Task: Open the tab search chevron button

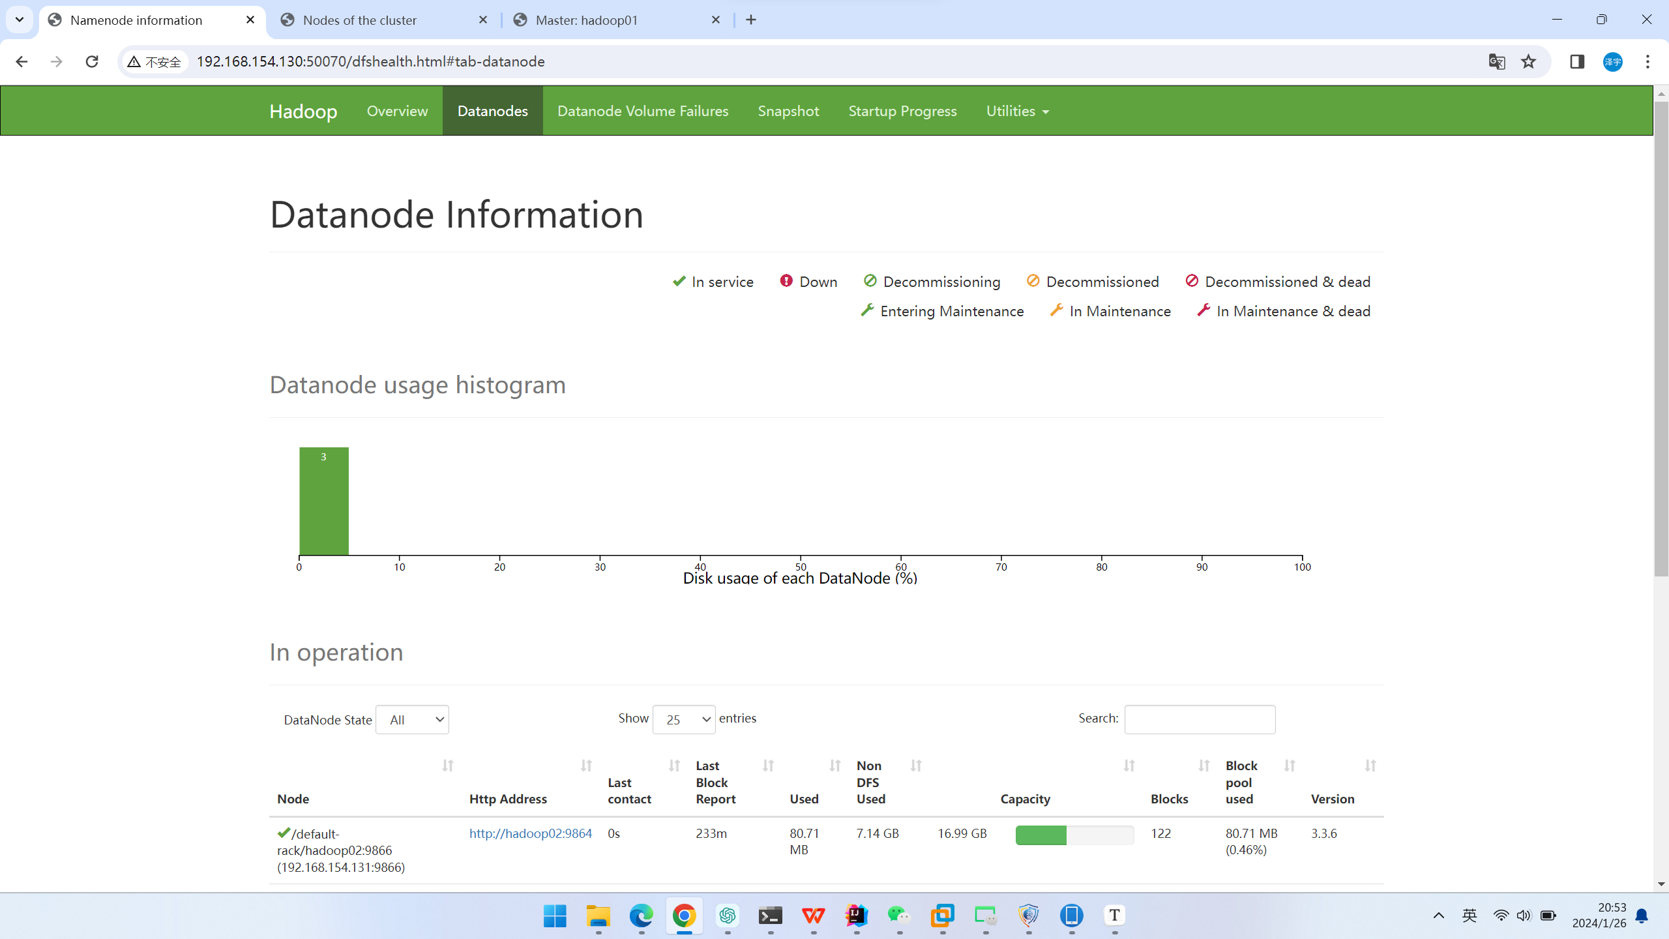Action: pos(20,20)
